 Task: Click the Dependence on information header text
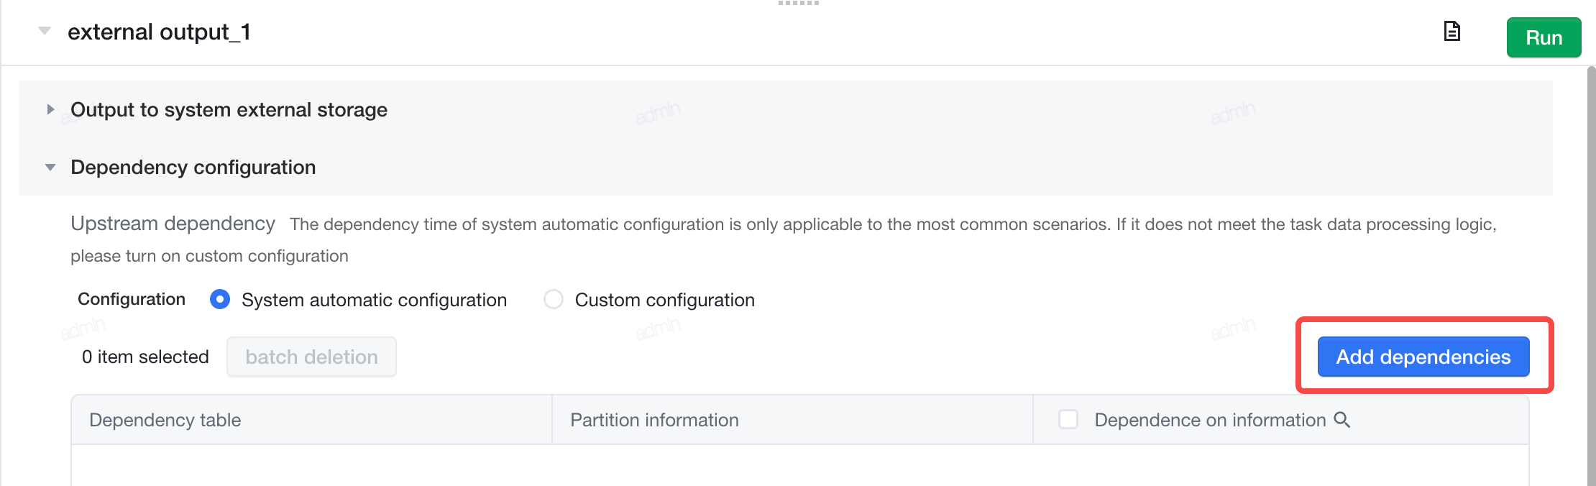[x=1210, y=420]
